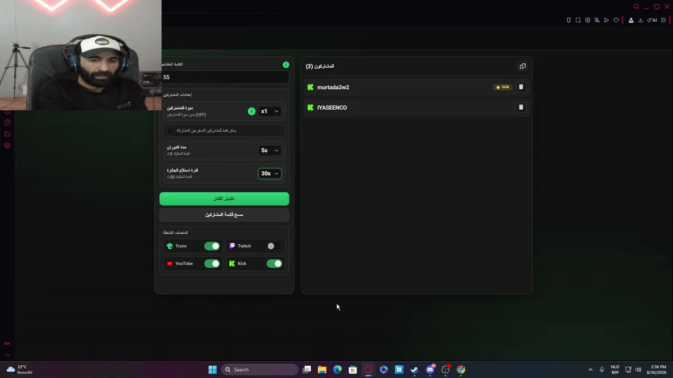
Task: Open the Windows Start menu
Action: point(212,370)
